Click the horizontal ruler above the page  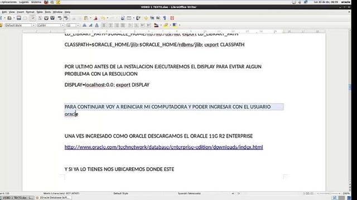tap(174, 31)
